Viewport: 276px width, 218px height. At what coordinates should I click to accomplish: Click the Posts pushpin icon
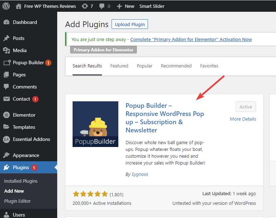[x=6, y=38]
